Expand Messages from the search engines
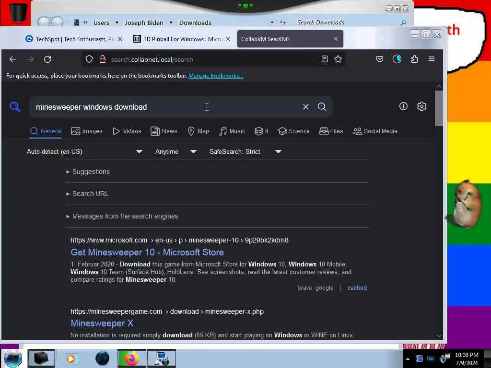 (x=122, y=216)
